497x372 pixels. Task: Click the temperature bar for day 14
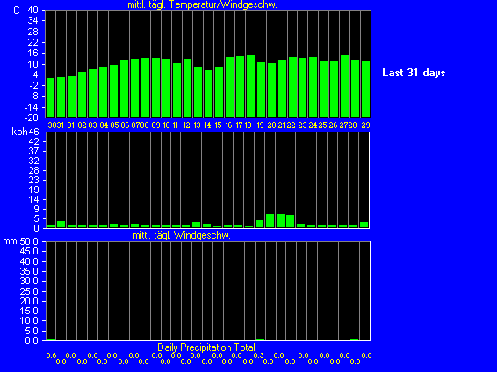click(208, 93)
